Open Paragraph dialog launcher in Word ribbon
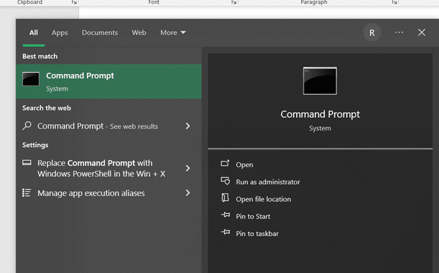Viewport: 439px width, 273px height. click(394, 3)
